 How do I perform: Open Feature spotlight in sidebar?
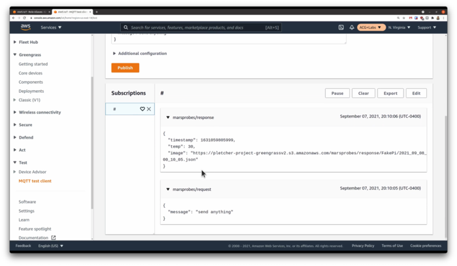tap(35, 229)
